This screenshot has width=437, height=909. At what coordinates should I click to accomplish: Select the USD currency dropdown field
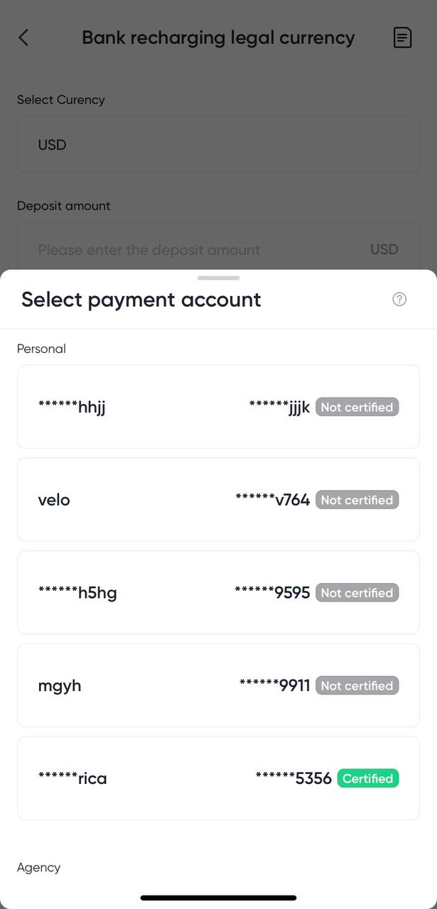(x=218, y=145)
